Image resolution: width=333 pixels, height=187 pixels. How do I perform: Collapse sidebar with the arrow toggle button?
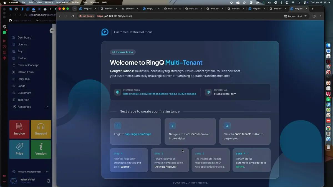pos(52,30)
